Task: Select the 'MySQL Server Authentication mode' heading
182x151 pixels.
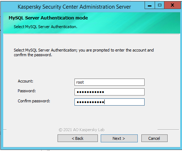Action: (48, 18)
